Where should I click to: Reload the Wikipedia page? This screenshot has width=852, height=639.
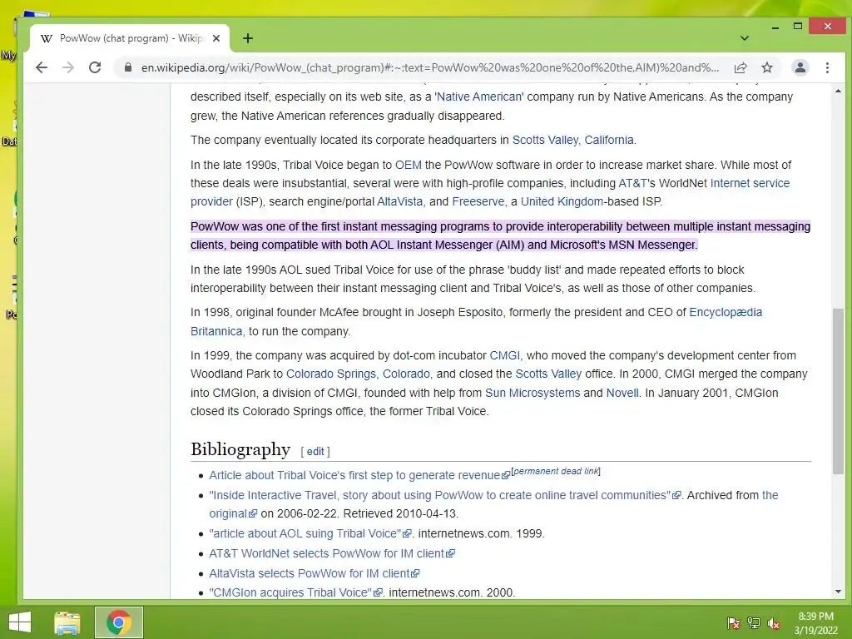(x=95, y=67)
